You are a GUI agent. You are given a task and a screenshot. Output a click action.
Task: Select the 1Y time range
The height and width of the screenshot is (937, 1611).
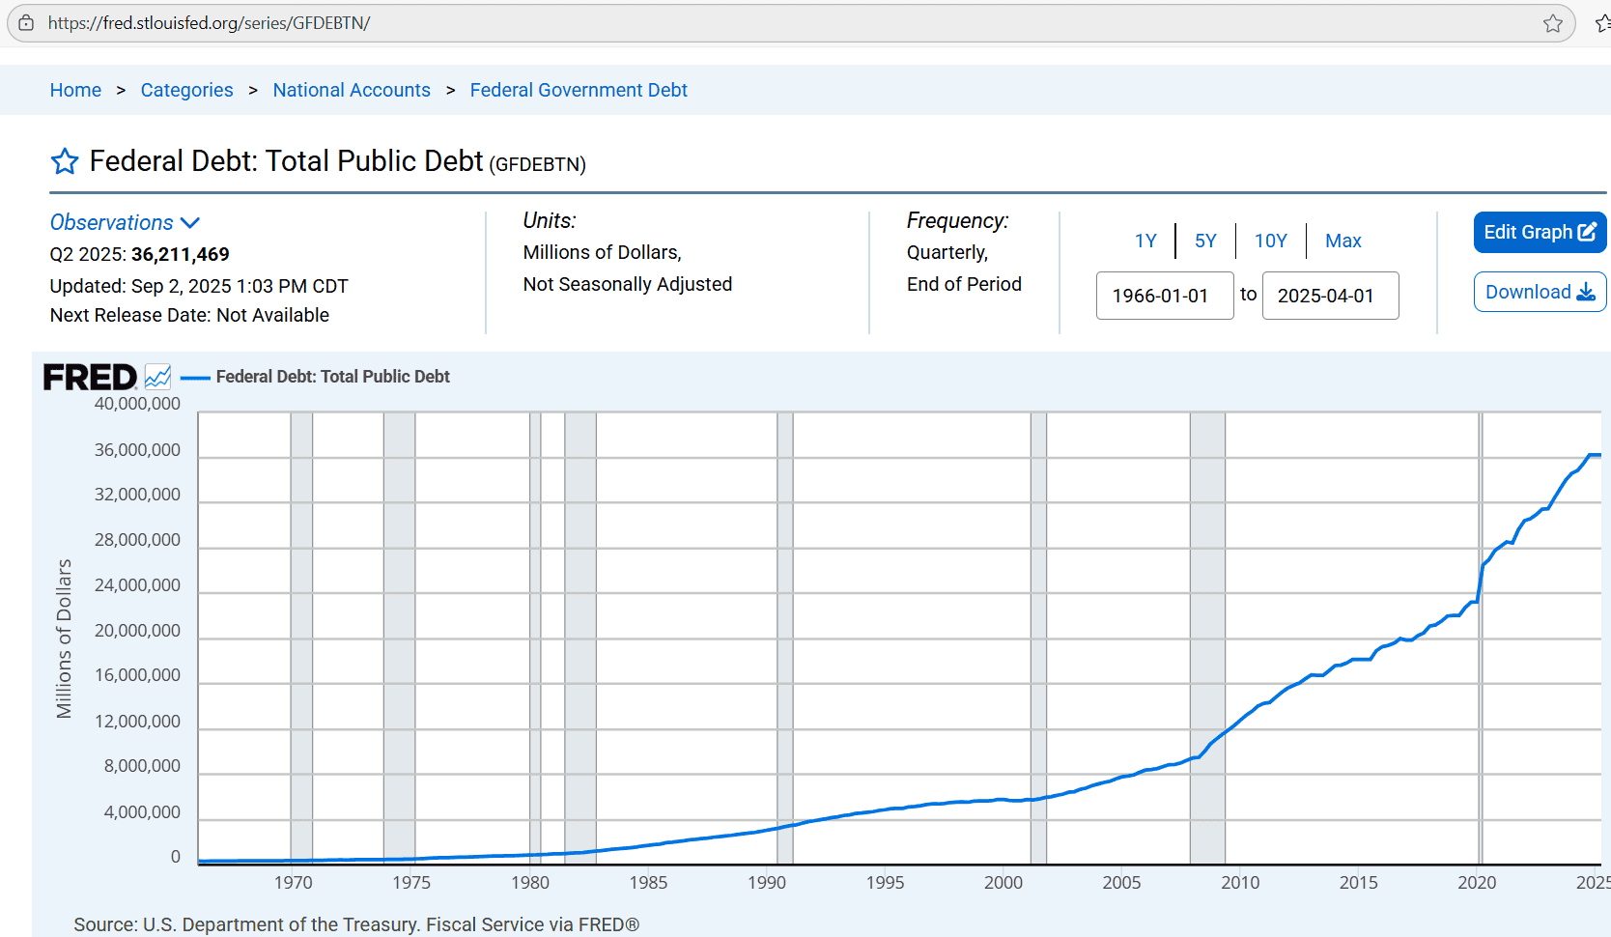(x=1145, y=241)
